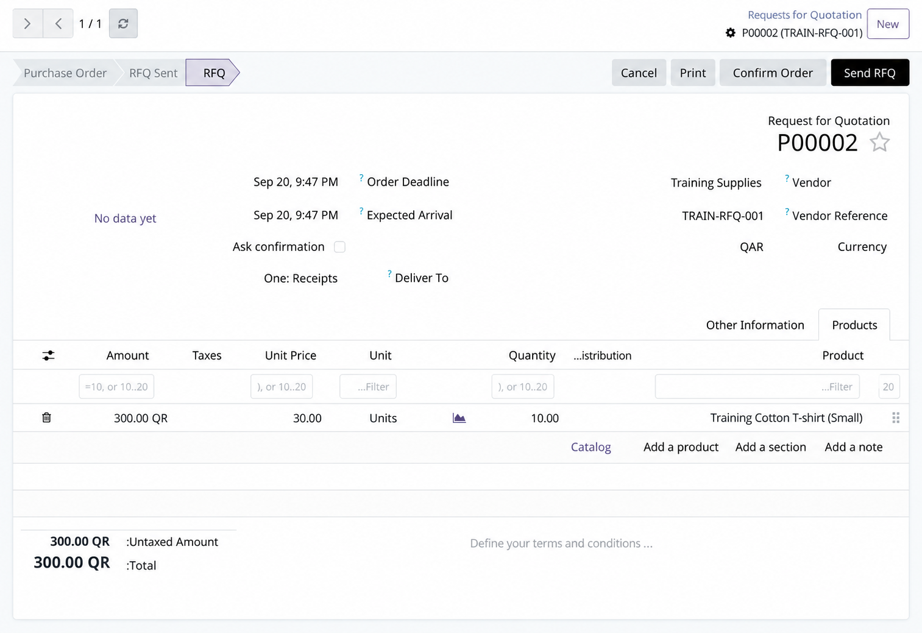This screenshot has width=922, height=633.
Task: Open the Order Deadline date picker
Action: [296, 182]
